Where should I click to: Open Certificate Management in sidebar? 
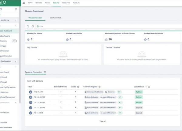coord(8,97)
